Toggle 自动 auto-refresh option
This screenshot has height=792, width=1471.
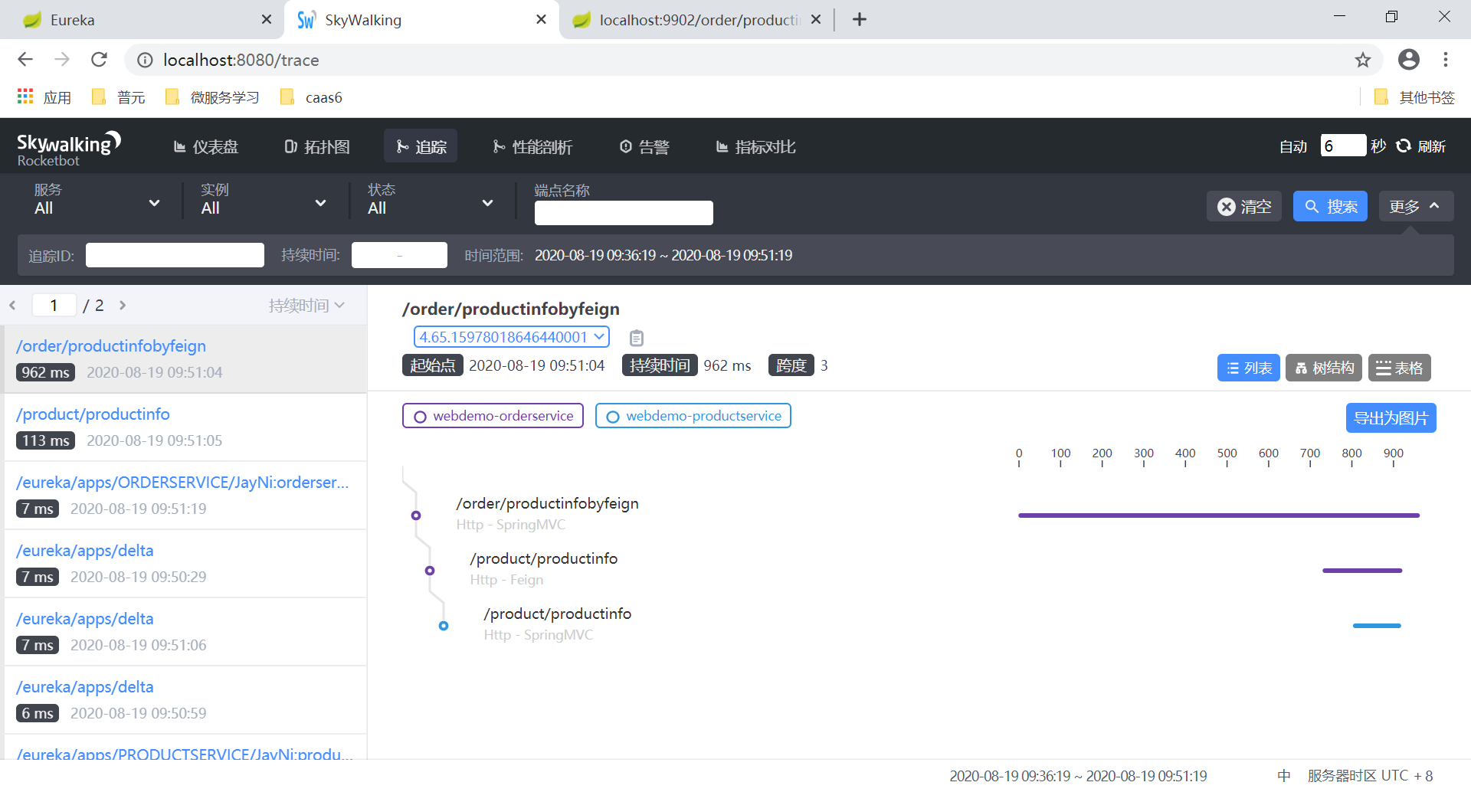click(1292, 146)
